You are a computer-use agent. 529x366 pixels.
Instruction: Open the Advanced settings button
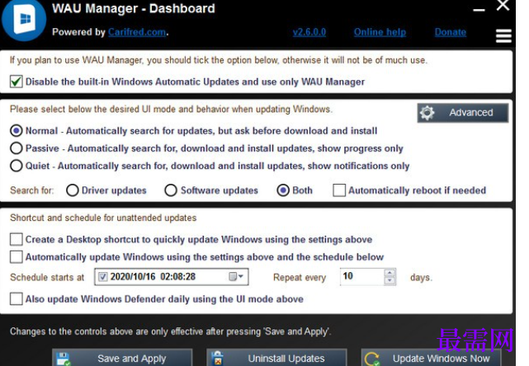463,113
